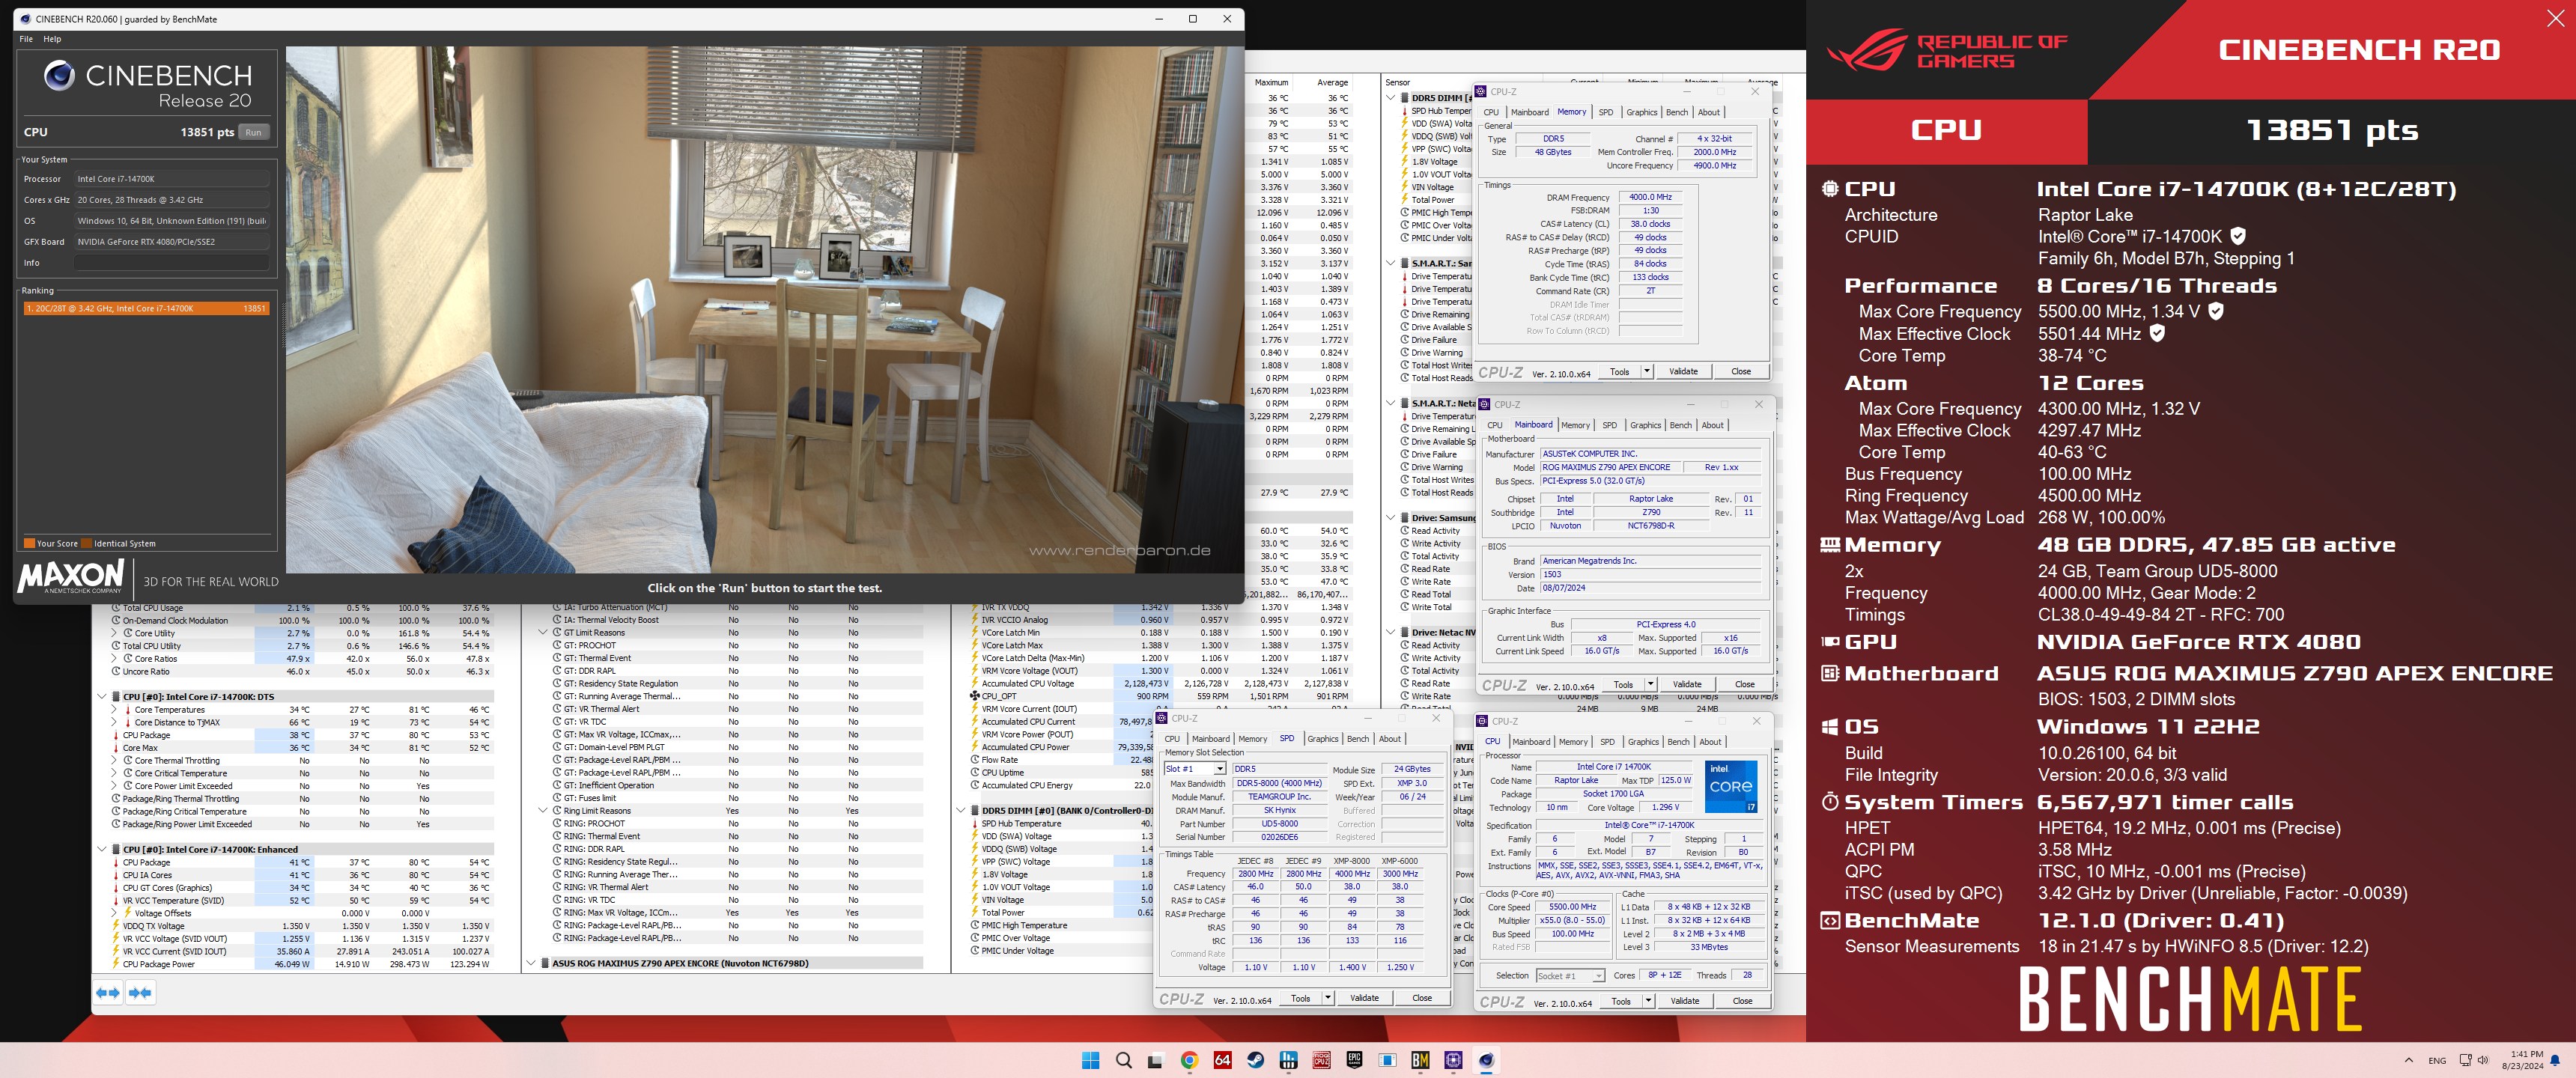This screenshot has width=2576, height=1078.
Task: Expand Core Distance to TjMAX
Action: pos(114,722)
